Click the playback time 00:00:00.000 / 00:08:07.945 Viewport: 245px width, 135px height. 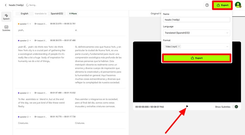coord(149,107)
